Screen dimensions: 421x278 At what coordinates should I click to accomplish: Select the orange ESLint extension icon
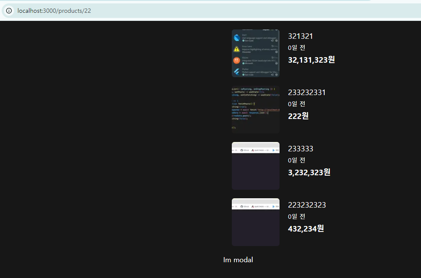236,60
